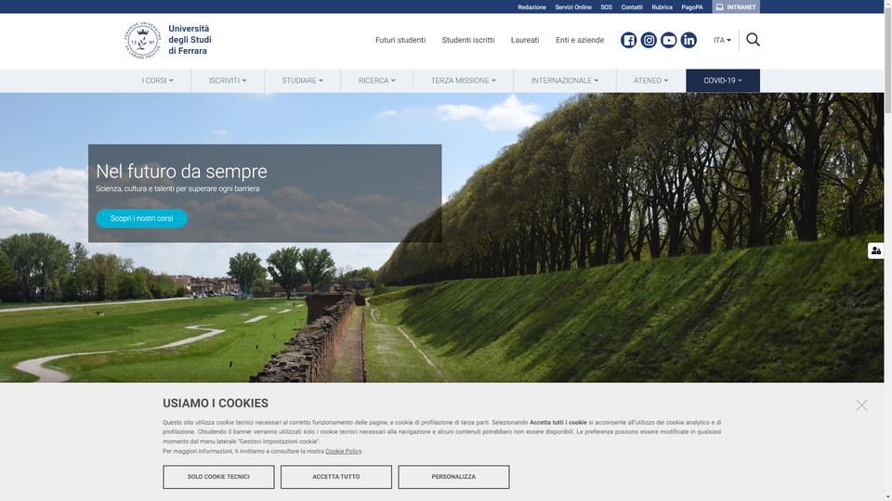Go to Enti e aziende section
Viewport: 892px width, 501px height.
coord(580,40)
